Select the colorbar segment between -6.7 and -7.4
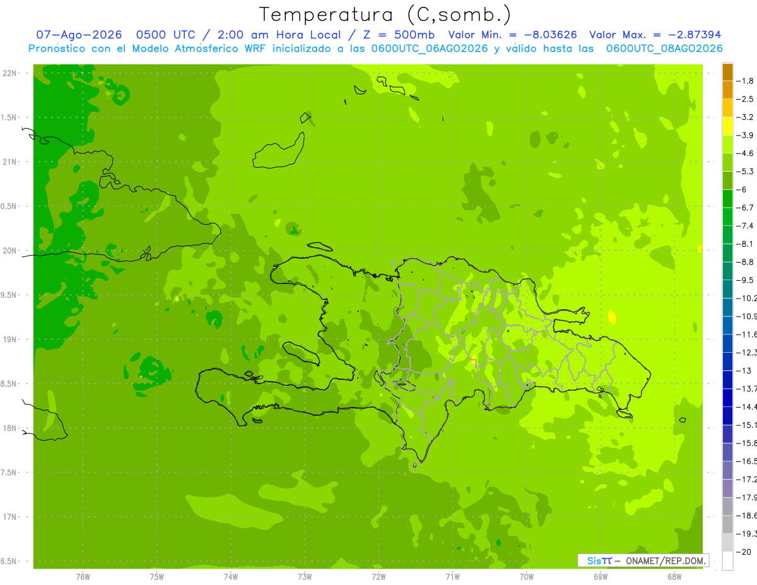This screenshot has width=757, height=585. point(727,217)
